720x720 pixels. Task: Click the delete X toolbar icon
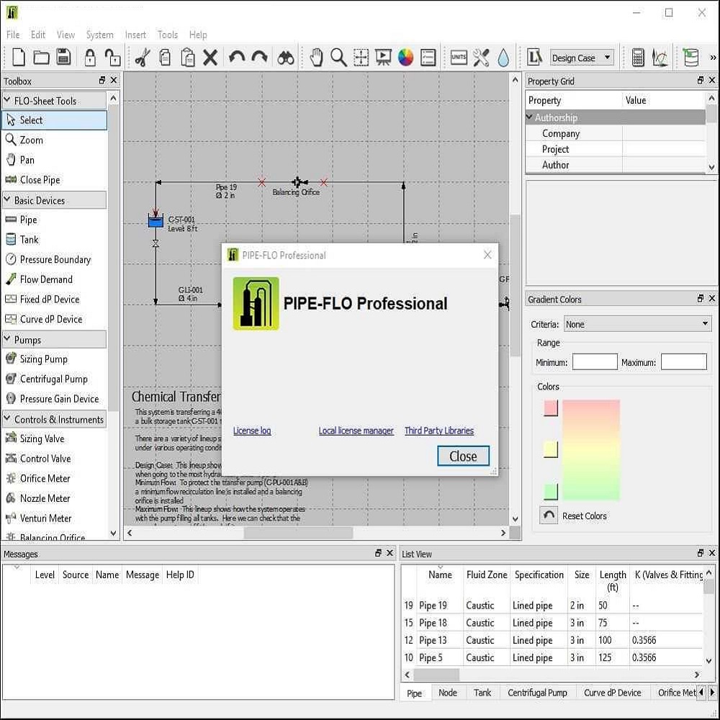pyautogui.click(x=210, y=58)
